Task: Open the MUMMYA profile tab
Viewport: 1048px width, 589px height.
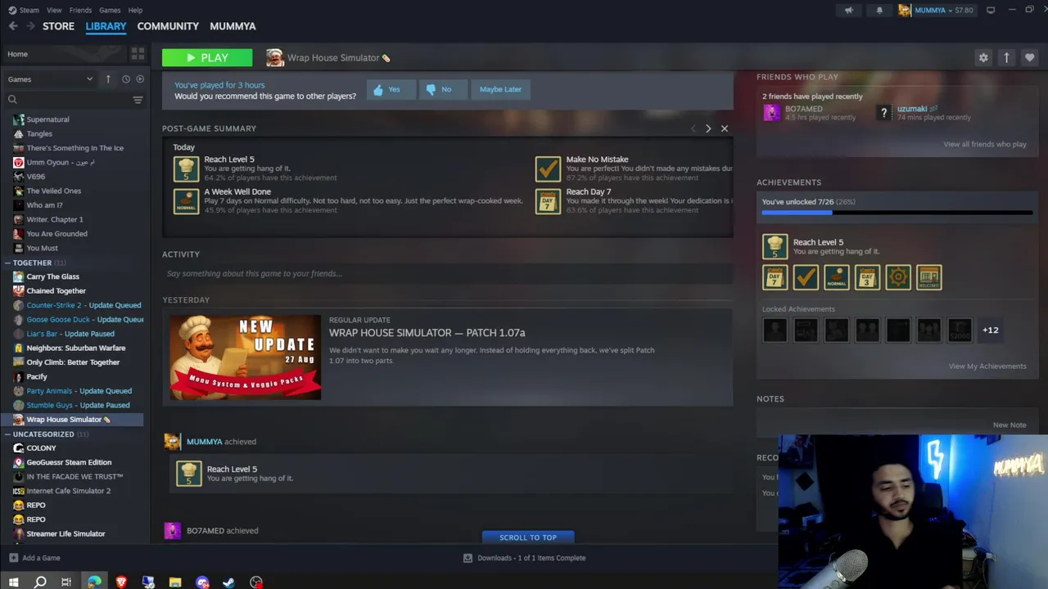Action: click(x=233, y=26)
